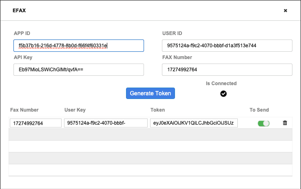This screenshot has height=189, width=301.
Task: Click the Fax Number column header
Action: pyautogui.click(x=24, y=110)
